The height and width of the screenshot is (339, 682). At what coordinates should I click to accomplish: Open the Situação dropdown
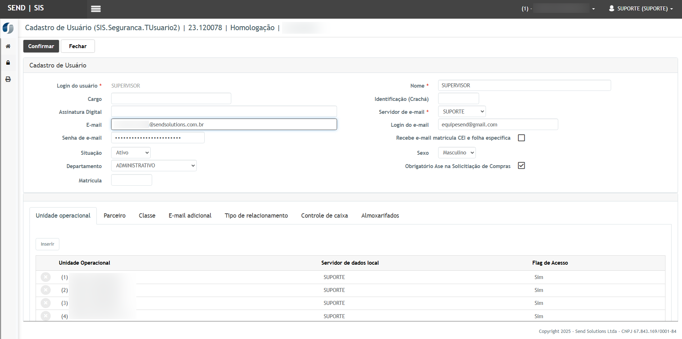tap(131, 153)
